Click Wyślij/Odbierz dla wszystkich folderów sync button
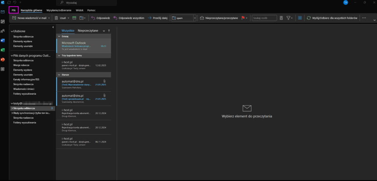This screenshot has width=377, height=181. click(x=332, y=18)
